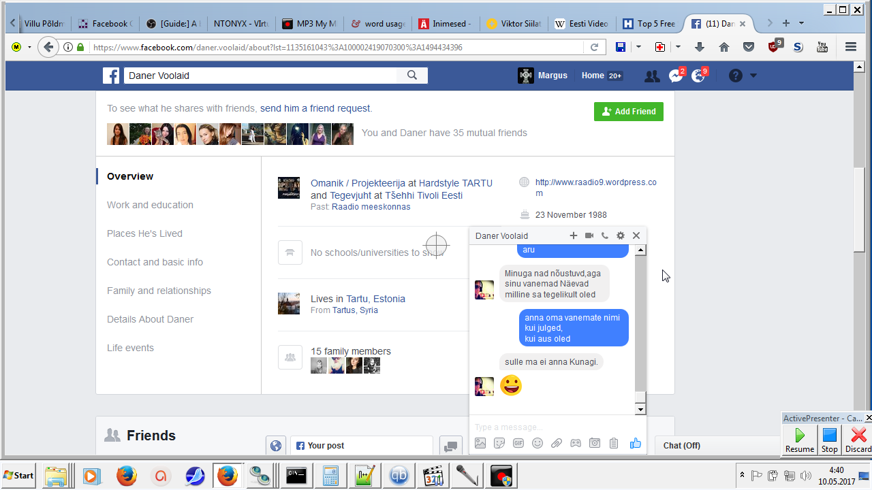Viewport: 872px width, 490px height.
Task: Reload the page with the refresh icon
Action: (x=594, y=47)
